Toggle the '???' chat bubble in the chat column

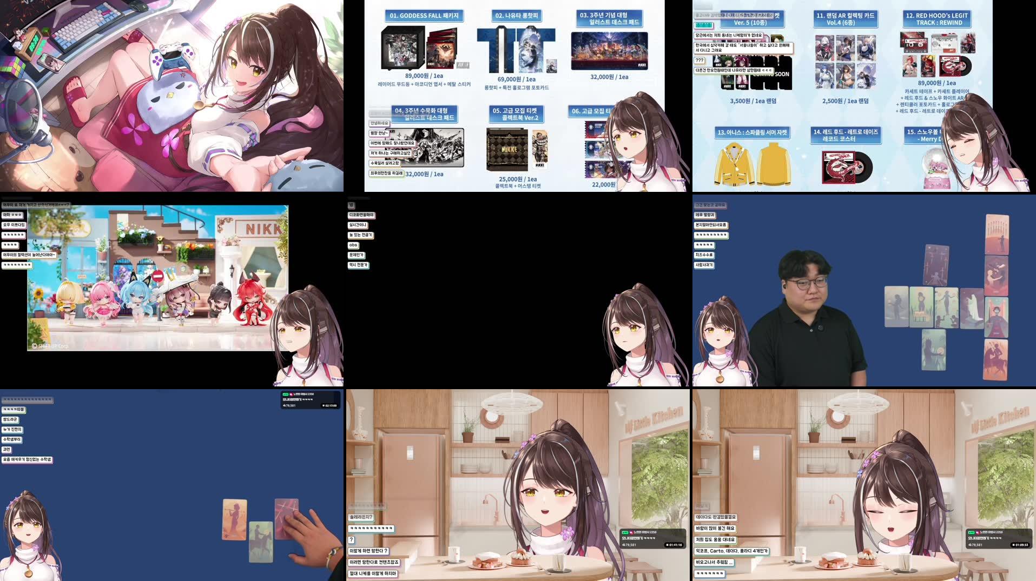pyautogui.click(x=698, y=61)
